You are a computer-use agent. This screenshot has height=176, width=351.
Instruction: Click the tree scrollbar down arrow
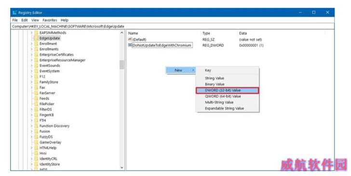pyautogui.click(x=122, y=167)
